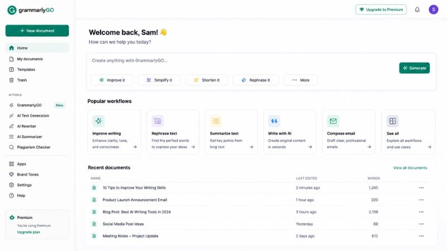Open document icon for Product Launch row
Screen dimensions: 447x251
[x=94, y=200]
